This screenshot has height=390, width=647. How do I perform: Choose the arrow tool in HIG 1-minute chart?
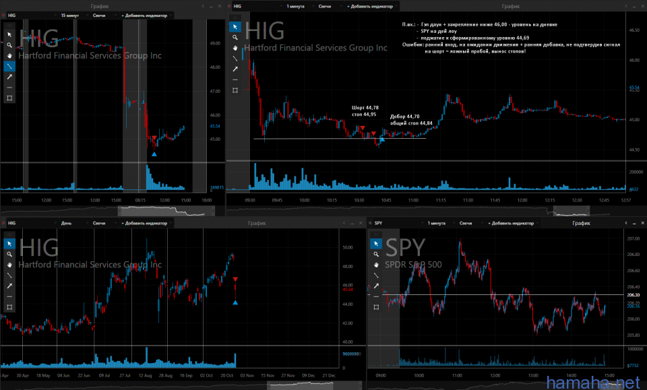click(x=235, y=69)
